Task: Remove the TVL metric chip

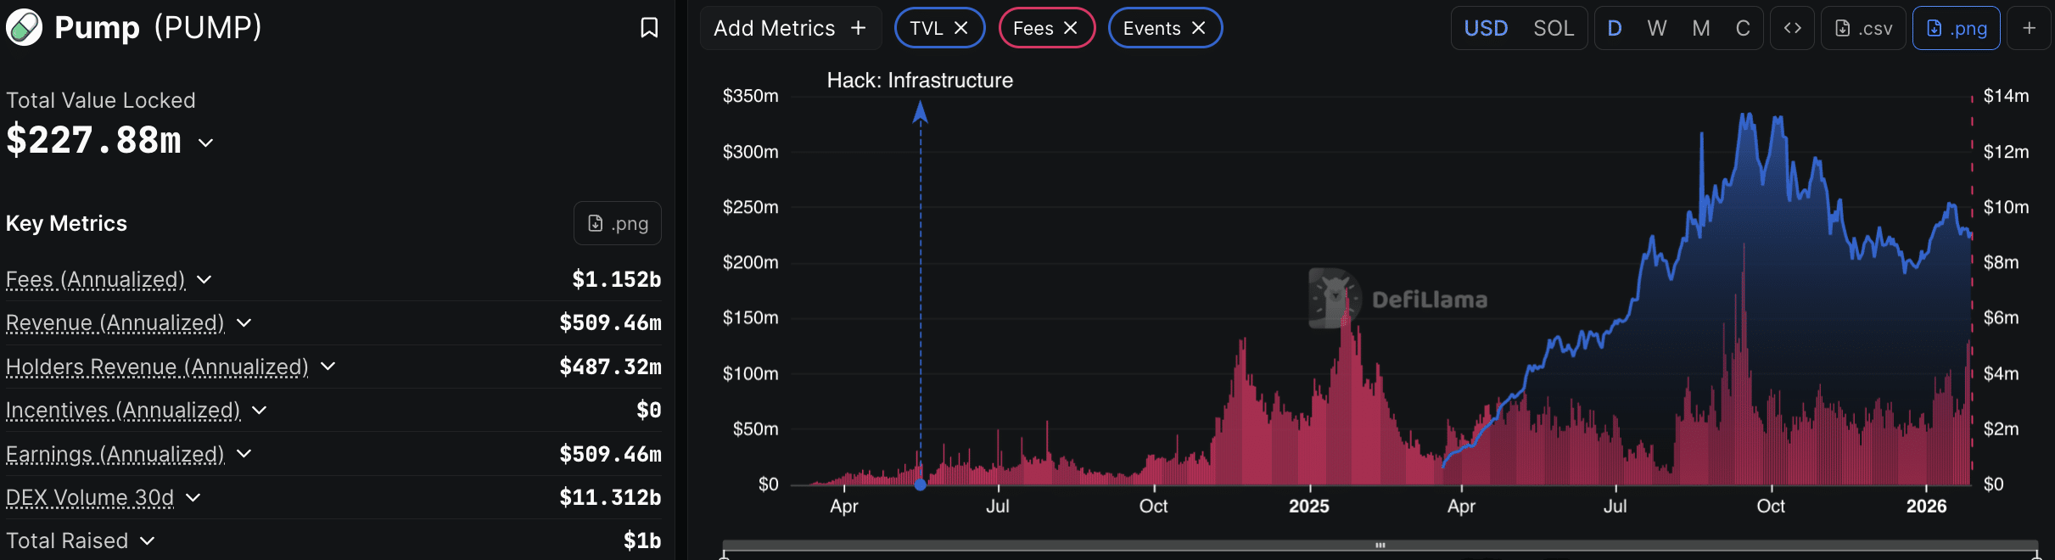Action: (961, 28)
